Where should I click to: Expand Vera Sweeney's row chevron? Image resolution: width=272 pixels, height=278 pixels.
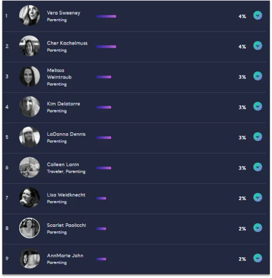(257, 15)
